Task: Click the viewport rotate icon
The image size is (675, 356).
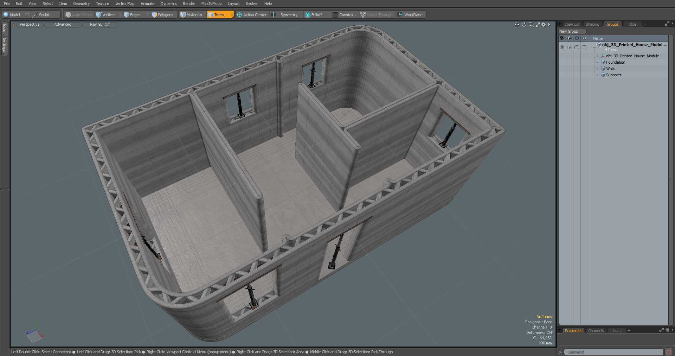Action: click(x=524, y=25)
